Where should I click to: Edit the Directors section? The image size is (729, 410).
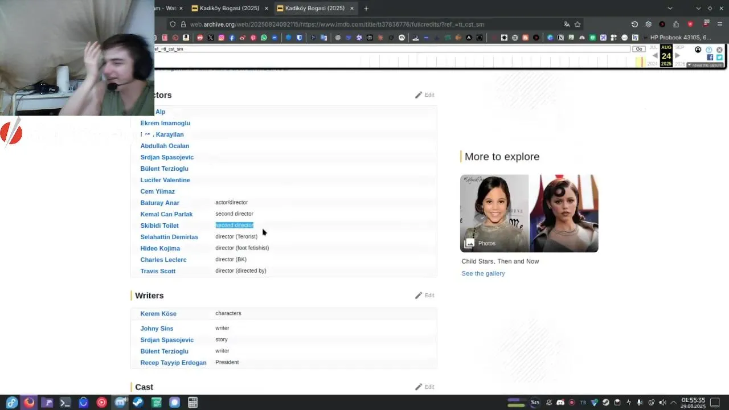click(x=425, y=95)
